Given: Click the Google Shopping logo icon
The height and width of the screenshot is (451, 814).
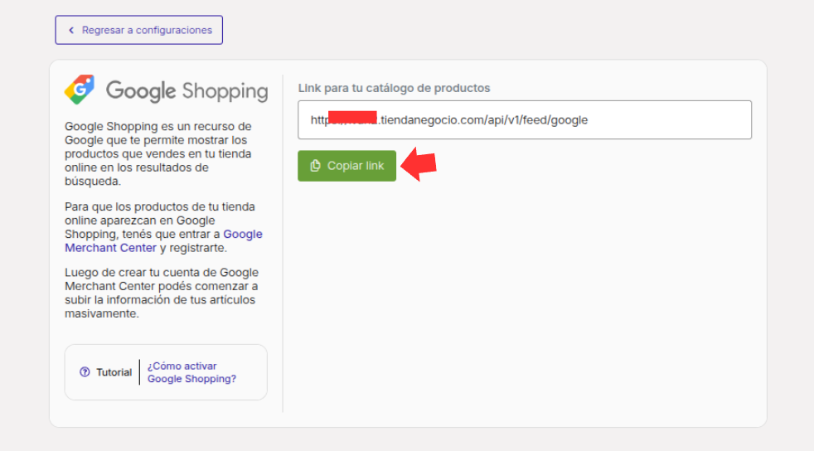Looking at the screenshot, I should tap(80, 90).
